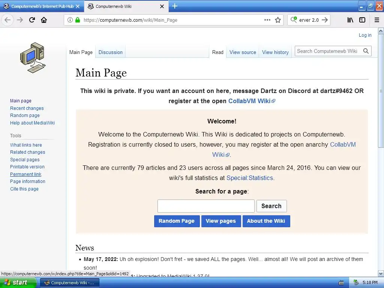Open the View history tab
384x288 pixels.
275,52
